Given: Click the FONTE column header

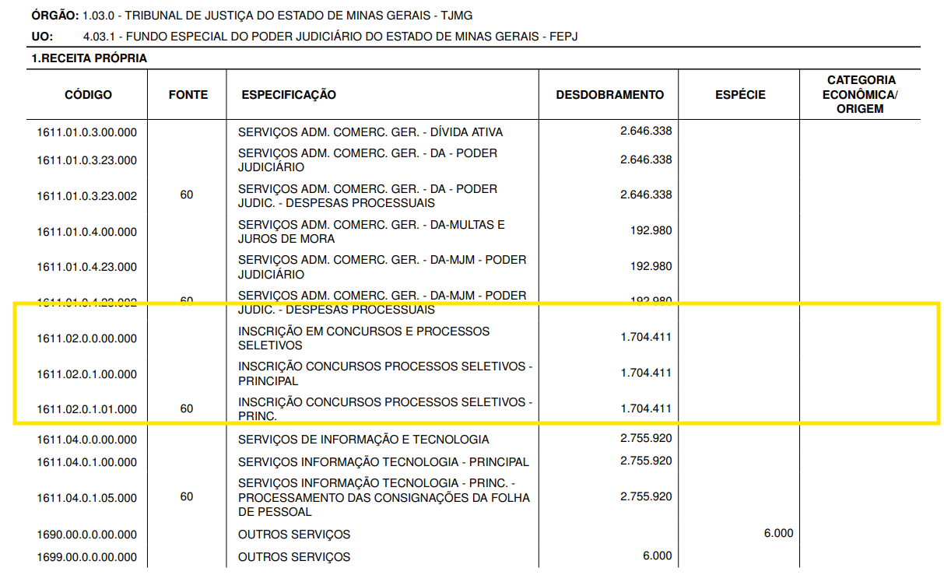Looking at the screenshot, I should (188, 95).
